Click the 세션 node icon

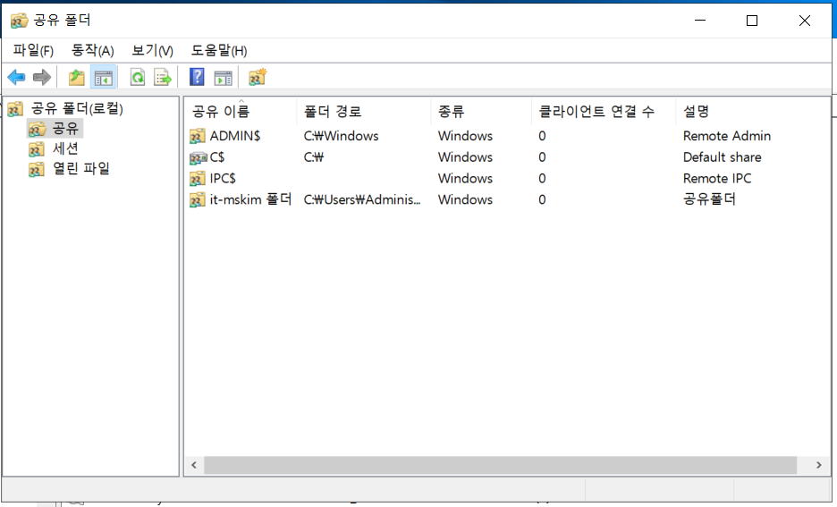(37, 149)
